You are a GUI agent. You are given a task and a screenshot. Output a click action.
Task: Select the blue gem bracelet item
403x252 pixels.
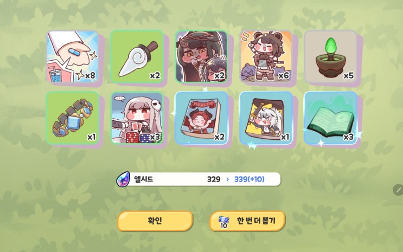click(73, 118)
